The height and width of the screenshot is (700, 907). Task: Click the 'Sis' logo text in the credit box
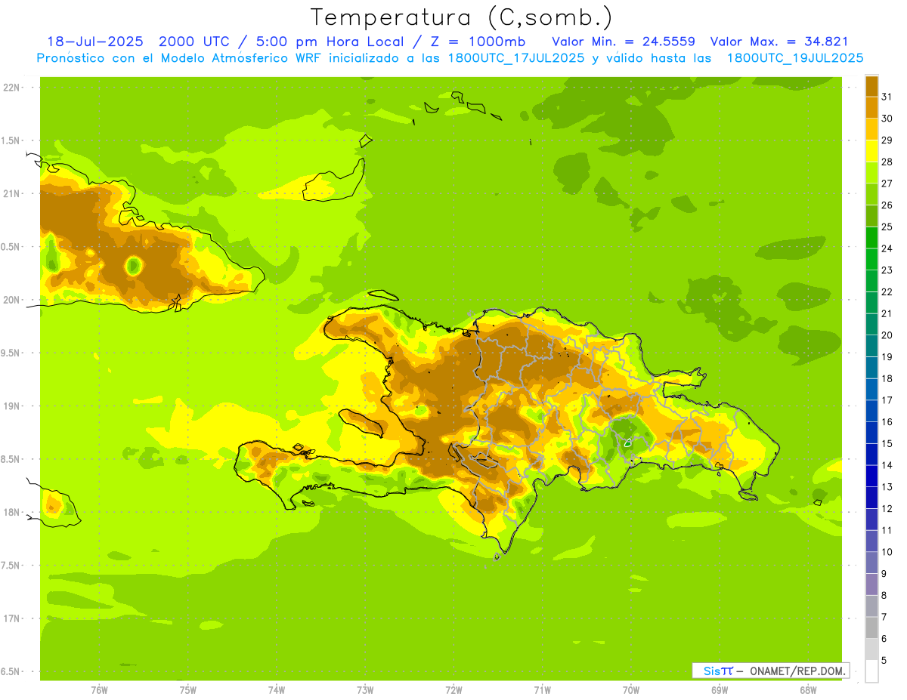713,671
